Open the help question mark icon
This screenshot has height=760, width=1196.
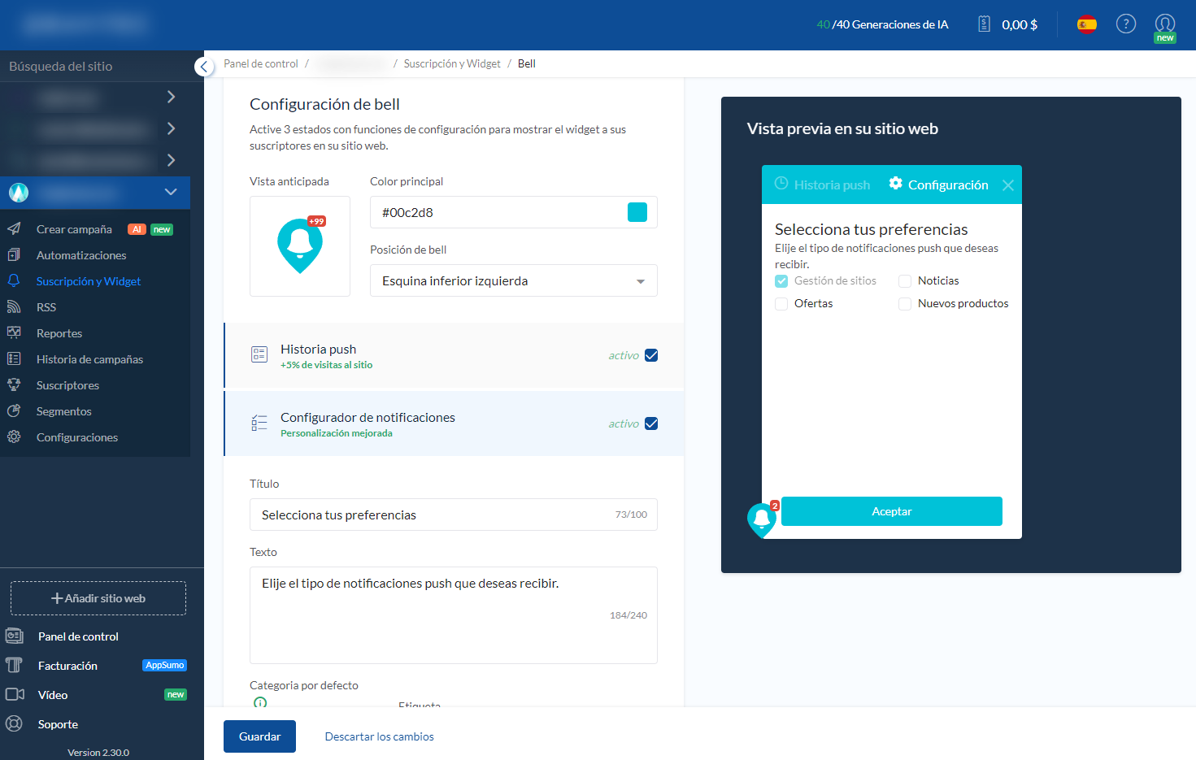click(x=1125, y=24)
